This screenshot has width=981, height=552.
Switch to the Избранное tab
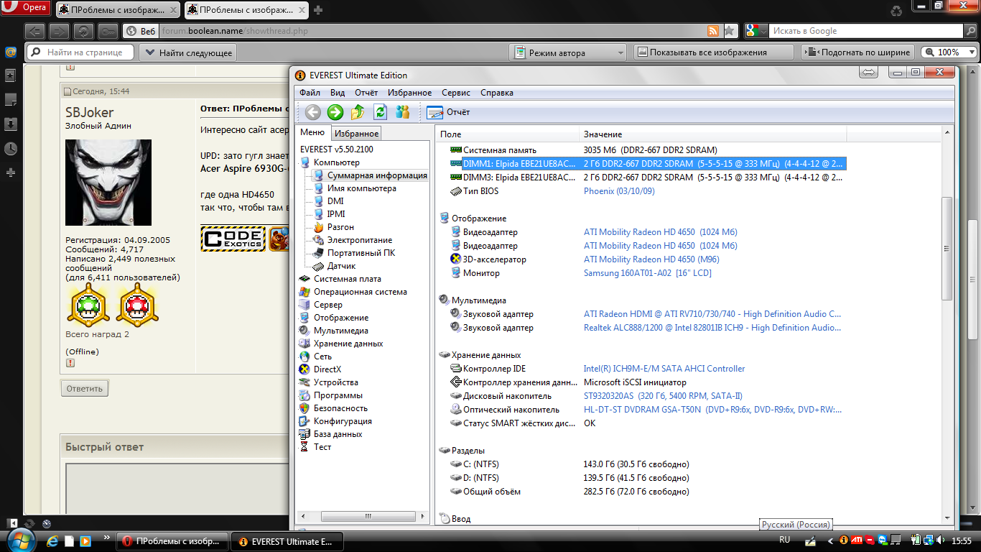[x=356, y=134]
